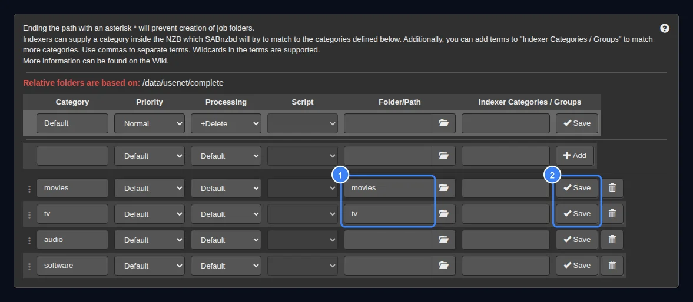Open Processing dropdown for software category

pos(226,266)
